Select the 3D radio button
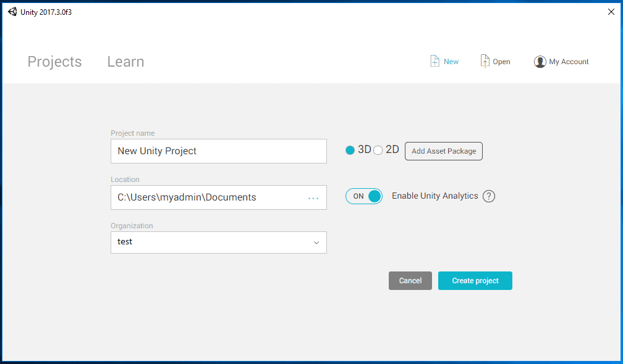Image resolution: width=623 pixels, height=364 pixels. tap(350, 151)
